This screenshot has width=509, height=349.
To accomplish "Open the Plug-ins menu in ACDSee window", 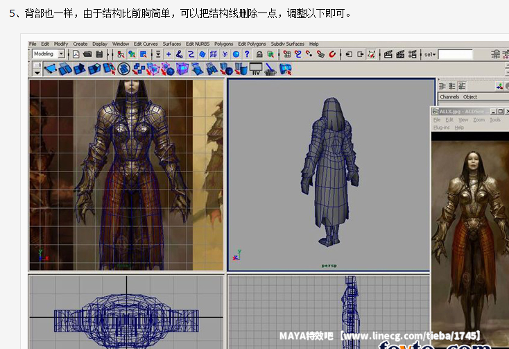I will click(x=442, y=128).
